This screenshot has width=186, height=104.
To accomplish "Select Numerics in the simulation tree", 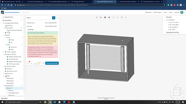I will coord(9,69).
